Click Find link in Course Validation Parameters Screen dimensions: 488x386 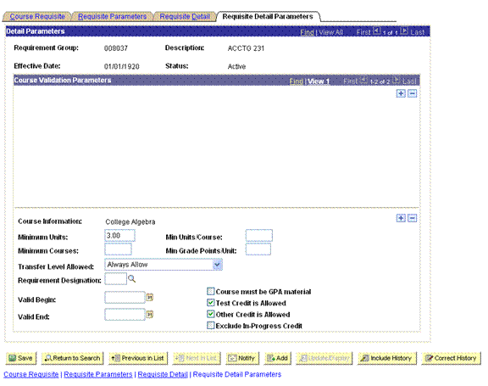(x=296, y=81)
